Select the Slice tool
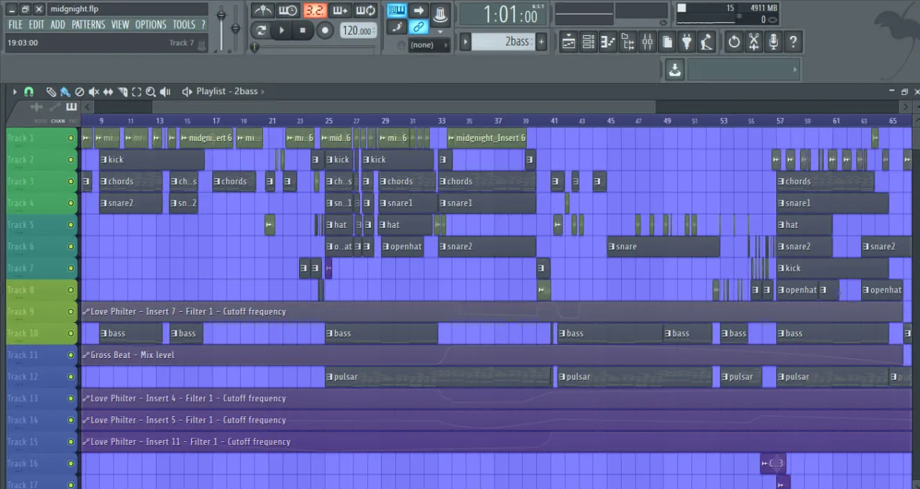The height and width of the screenshot is (489, 920). coord(123,92)
